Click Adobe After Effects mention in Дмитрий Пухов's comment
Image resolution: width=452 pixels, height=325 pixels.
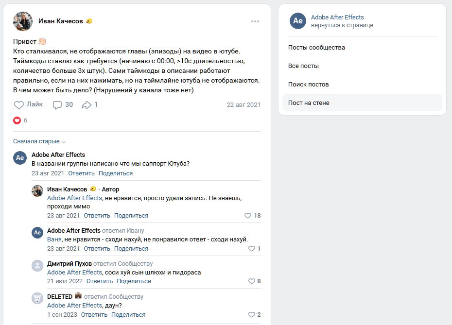click(74, 272)
